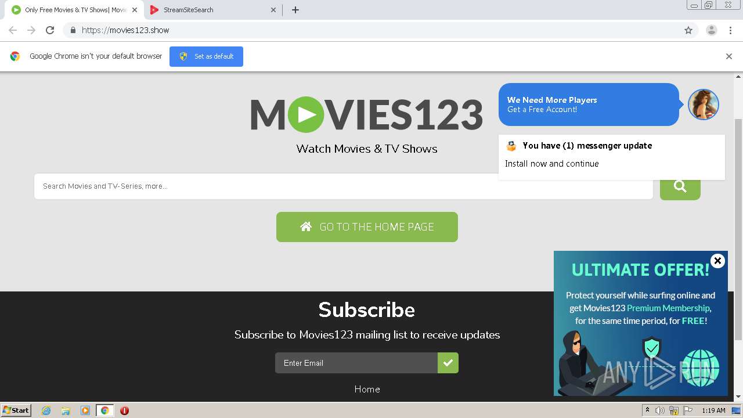Screen dimensions: 743x418
Task: Switch to the StreamSiteSearch tab
Action: click(212, 10)
